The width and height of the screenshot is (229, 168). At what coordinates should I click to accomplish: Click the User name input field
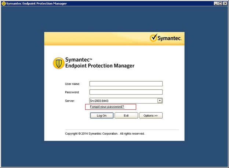coord(126,84)
